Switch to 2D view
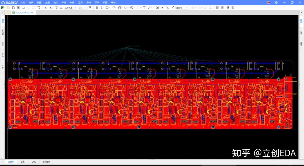304x166 pixels. pos(46,8)
